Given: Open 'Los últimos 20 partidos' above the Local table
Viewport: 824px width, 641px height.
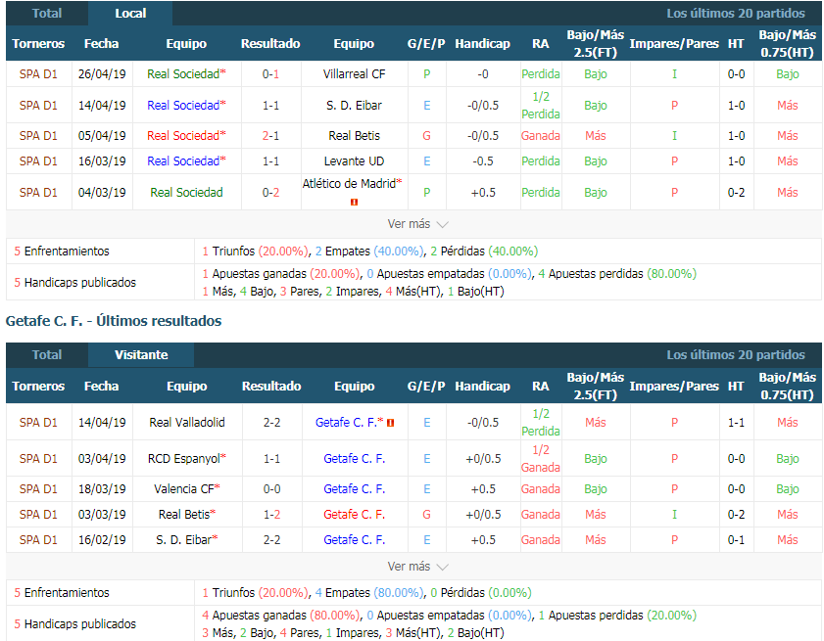Looking at the screenshot, I should click(735, 13).
